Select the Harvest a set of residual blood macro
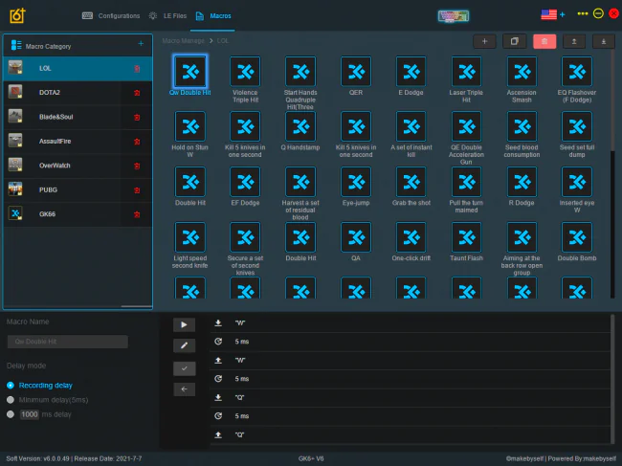The height and width of the screenshot is (466, 622). point(300,182)
